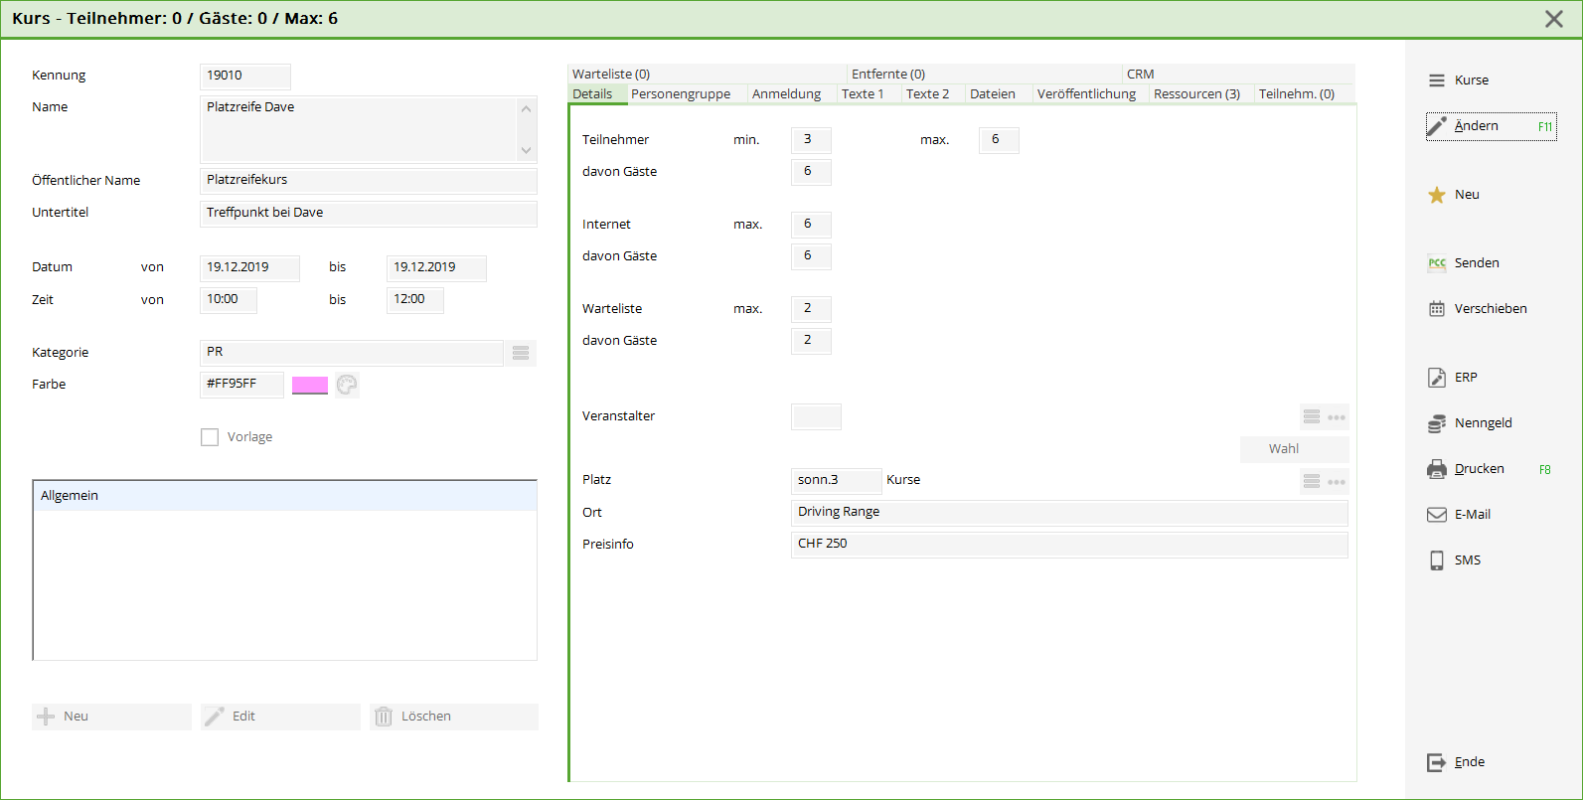The height and width of the screenshot is (800, 1583).
Task: Click the Ende button
Action: point(1457,762)
